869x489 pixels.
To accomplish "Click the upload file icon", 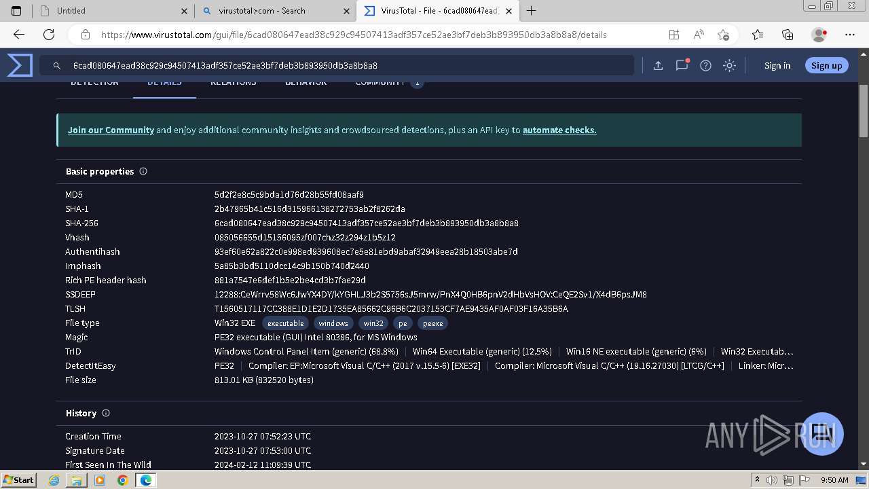I will click(658, 65).
